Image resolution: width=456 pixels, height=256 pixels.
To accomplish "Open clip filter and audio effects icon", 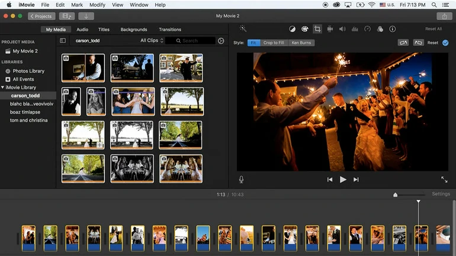I will [x=380, y=29].
